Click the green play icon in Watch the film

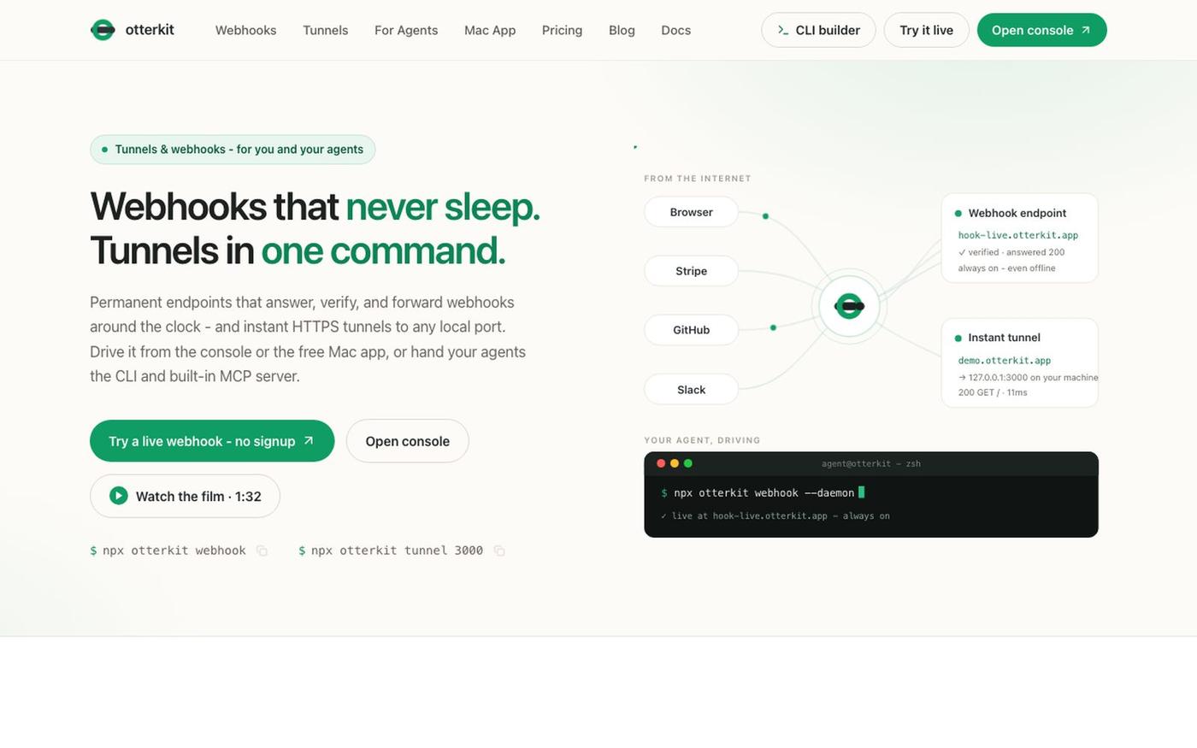(119, 496)
